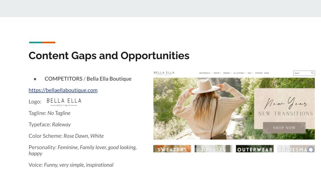Select the Content Gaps and Opportunities title
Viewport: 321px width, 180px height.
pos(109,55)
